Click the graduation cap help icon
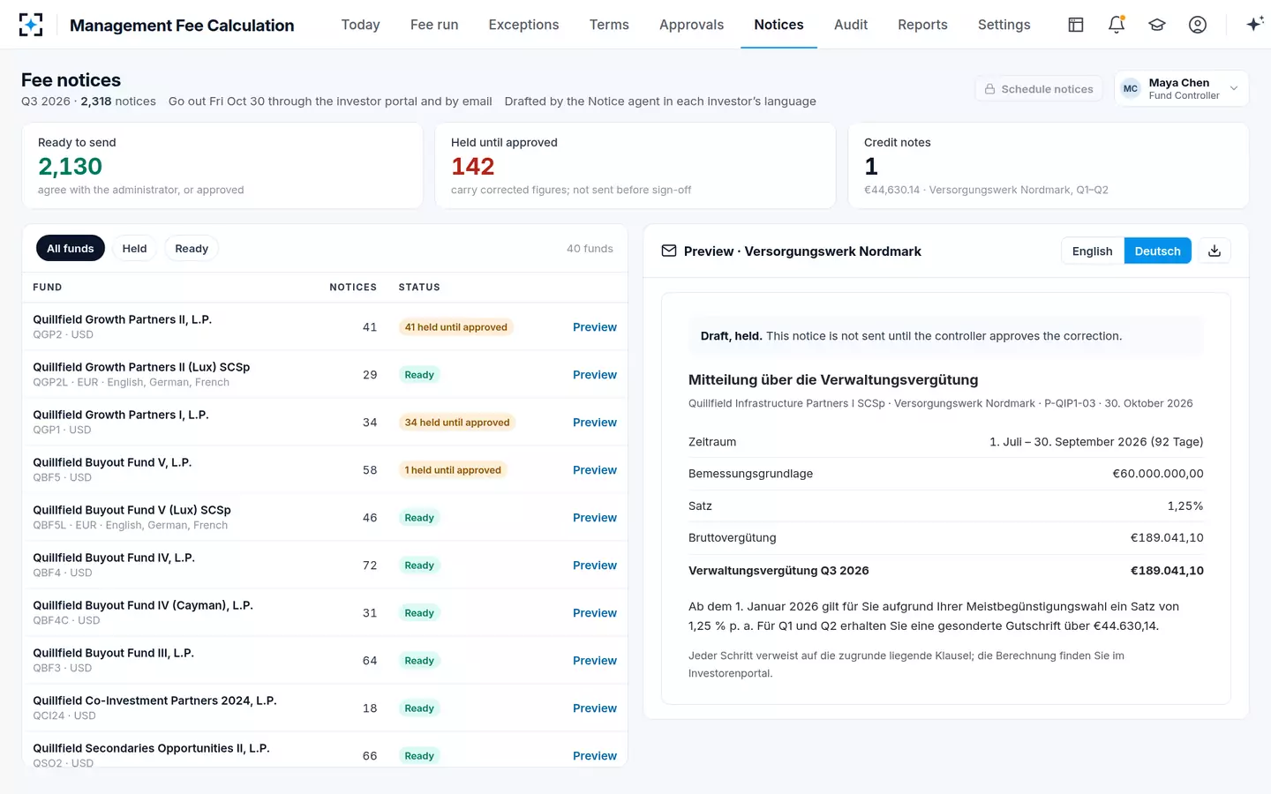 1157,25
